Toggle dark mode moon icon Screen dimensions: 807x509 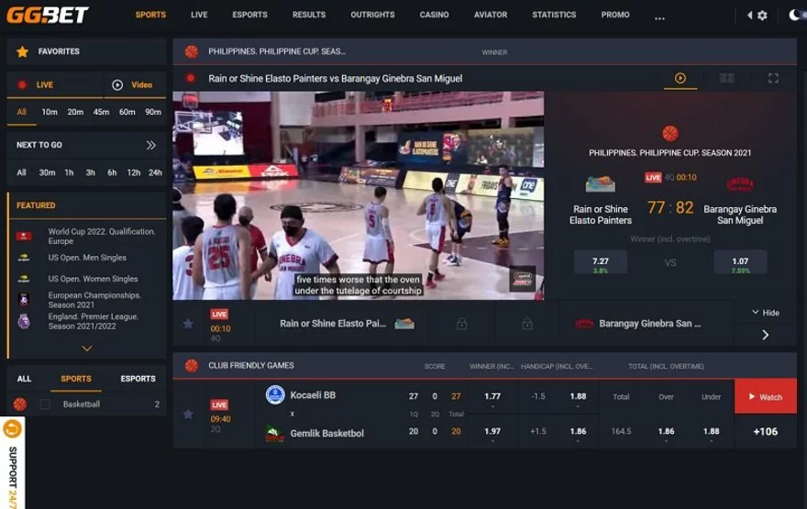pos(794,16)
